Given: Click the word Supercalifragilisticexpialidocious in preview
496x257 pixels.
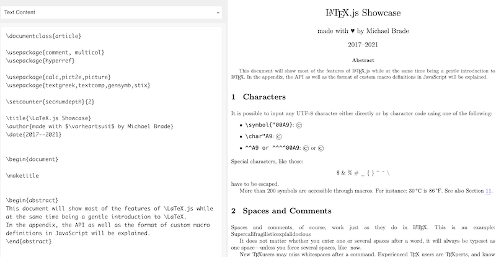Looking at the screenshot, I should [271, 234].
